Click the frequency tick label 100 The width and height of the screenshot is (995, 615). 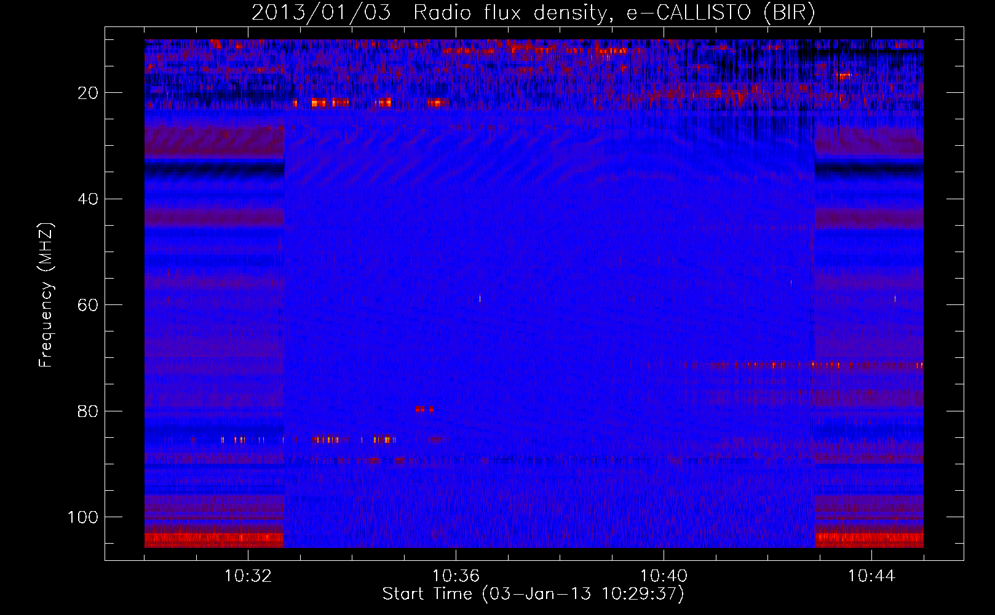(x=83, y=517)
